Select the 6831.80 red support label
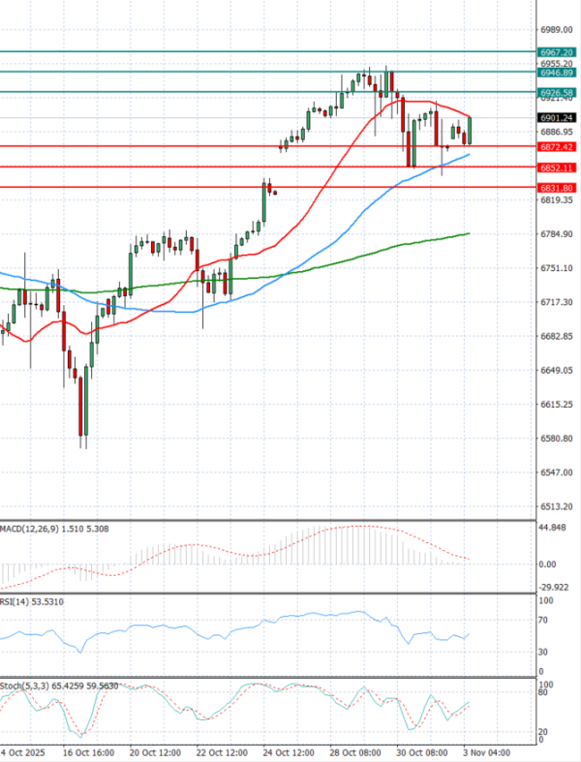The width and height of the screenshot is (581, 762). [x=556, y=188]
